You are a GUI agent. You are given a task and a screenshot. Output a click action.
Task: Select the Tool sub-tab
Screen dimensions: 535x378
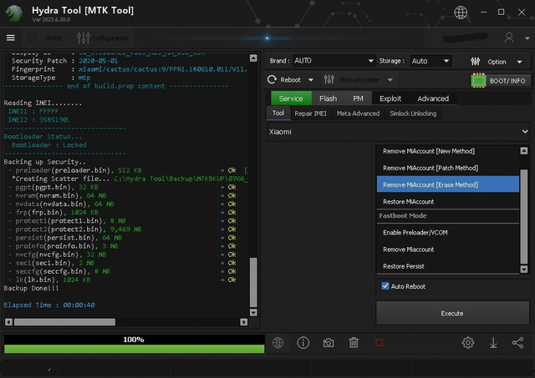click(x=278, y=113)
